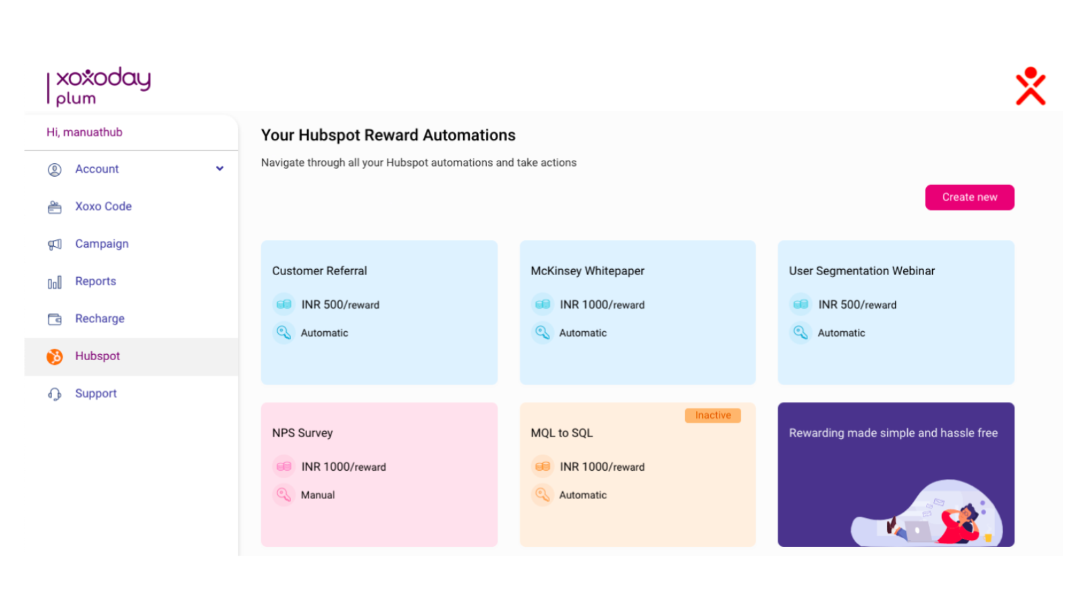
Task: Open the McKinsey Whitepaper automation title
Action: point(587,271)
